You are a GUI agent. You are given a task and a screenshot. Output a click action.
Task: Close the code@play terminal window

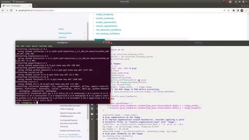click(109, 42)
